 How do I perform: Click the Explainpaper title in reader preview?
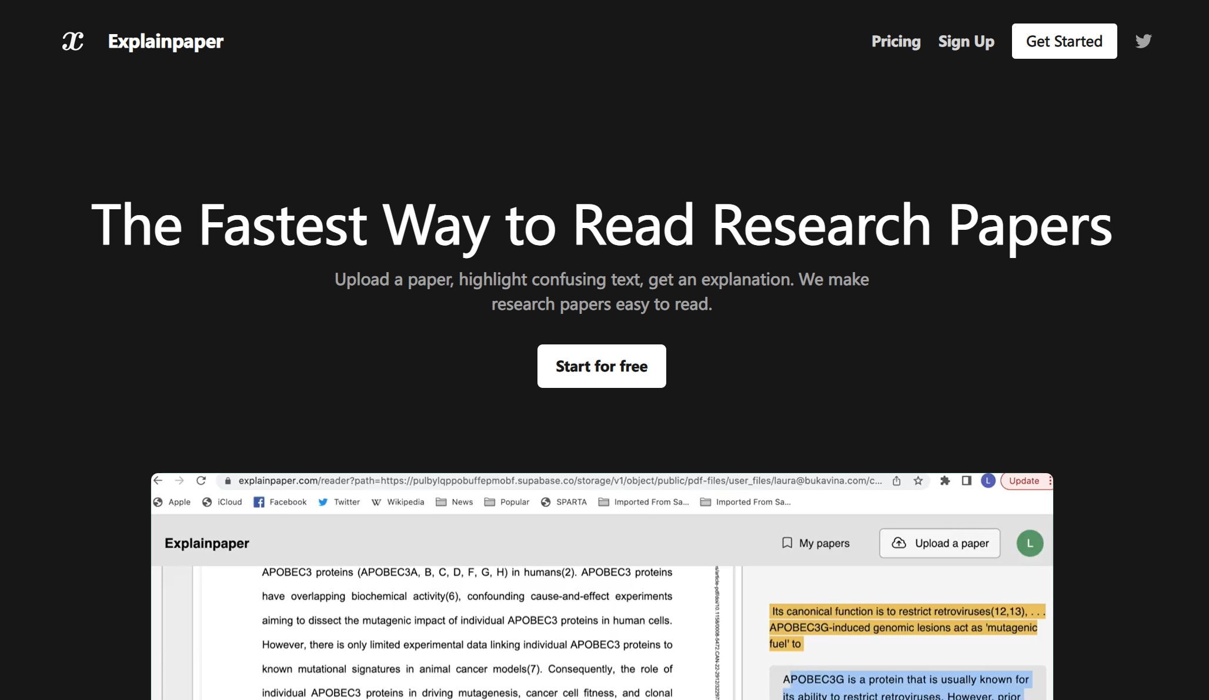[x=207, y=543]
